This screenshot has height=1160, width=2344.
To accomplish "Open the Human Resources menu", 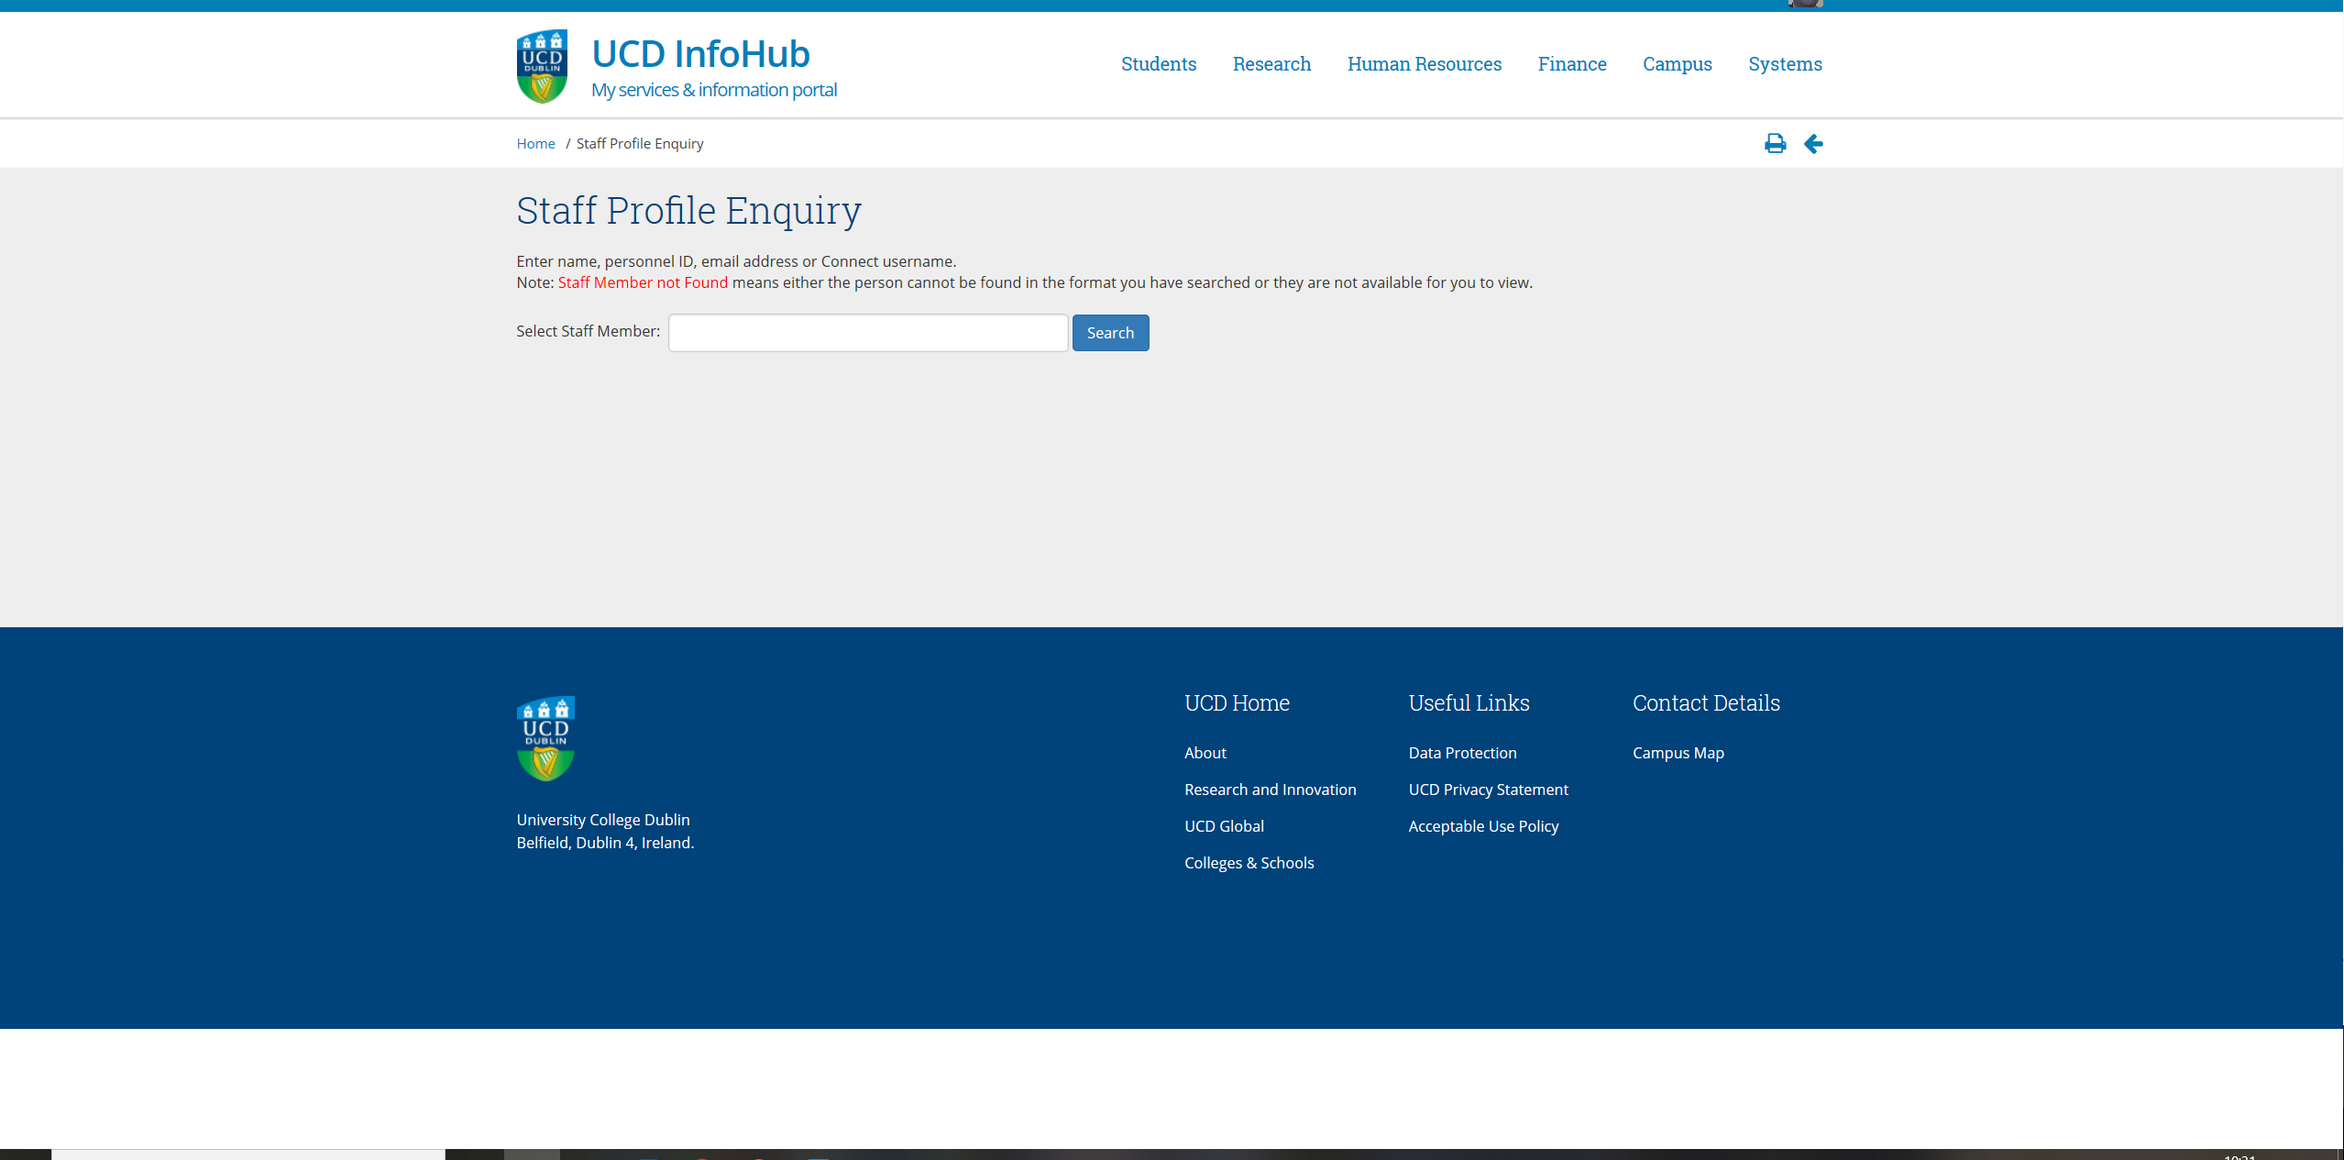I will coord(1425,64).
